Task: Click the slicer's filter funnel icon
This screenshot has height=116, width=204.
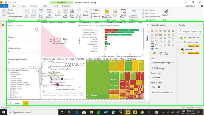Action: point(30,67)
